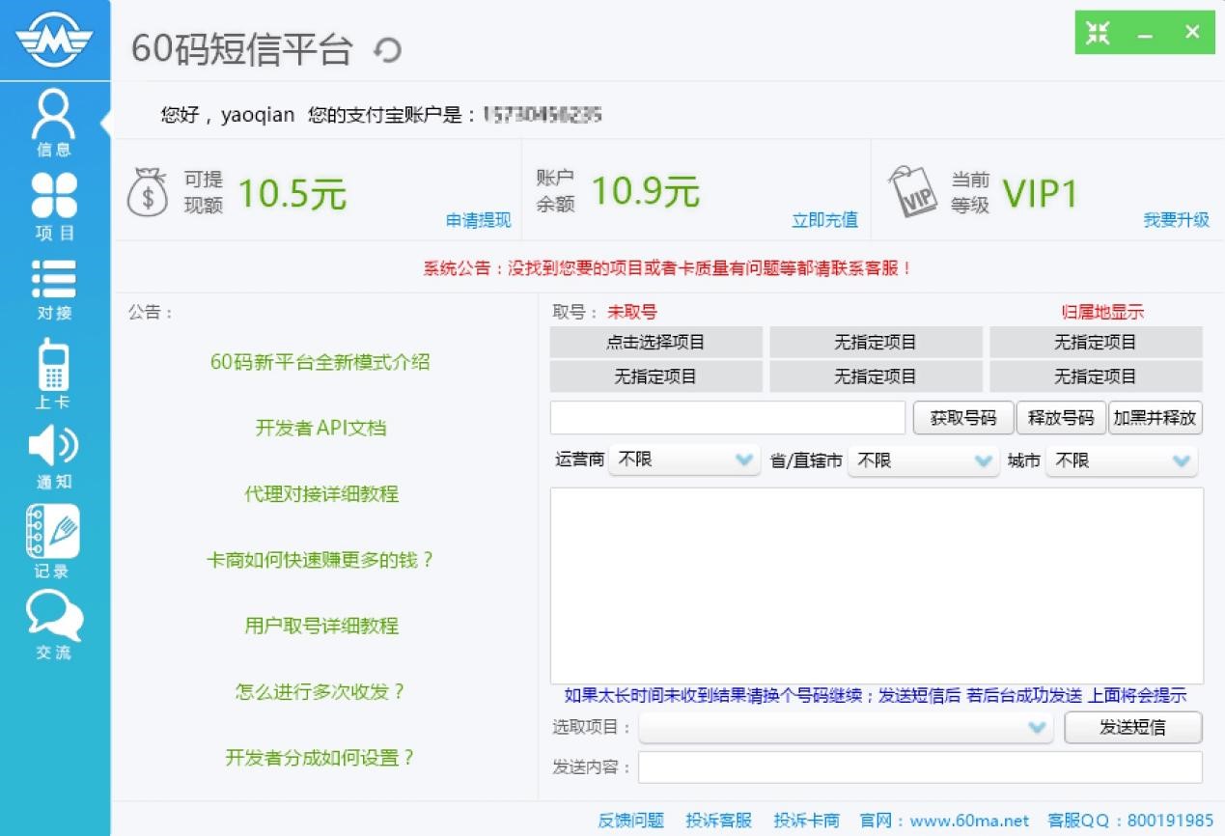Open the 城市 city dropdown
This screenshot has height=836, width=1225.
coord(1121,460)
